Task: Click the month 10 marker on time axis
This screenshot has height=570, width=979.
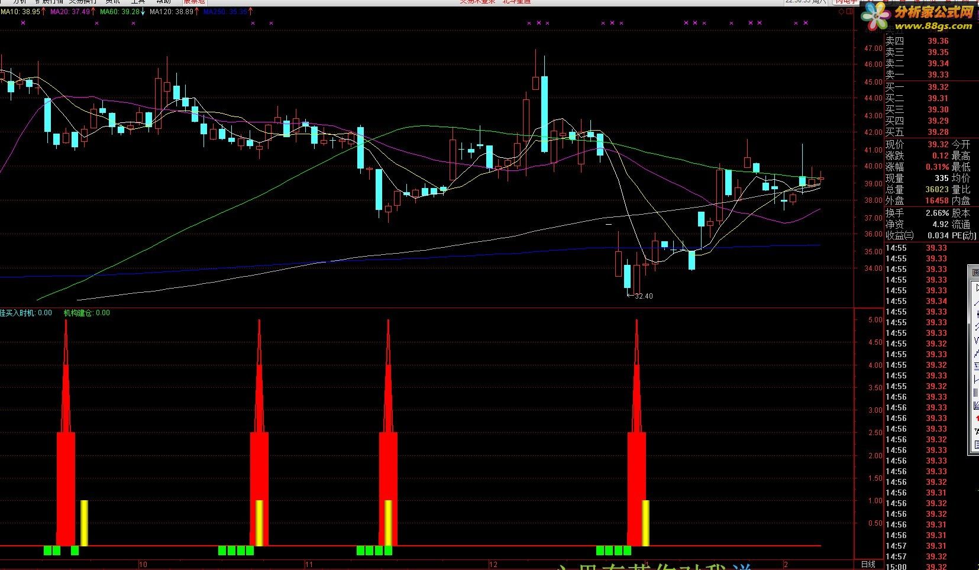Action: pos(143,565)
